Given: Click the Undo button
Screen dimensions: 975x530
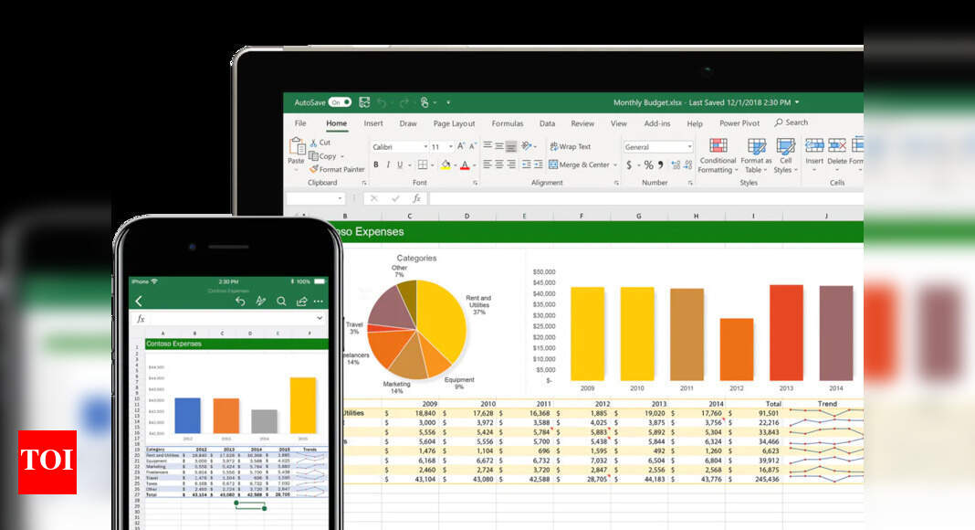Looking at the screenshot, I should pyautogui.click(x=382, y=102).
